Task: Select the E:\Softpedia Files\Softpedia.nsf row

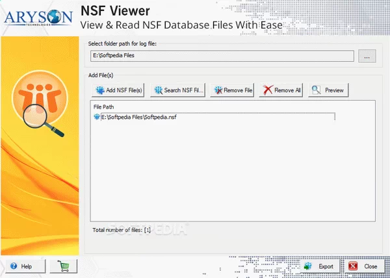Action: click(x=214, y=117)
